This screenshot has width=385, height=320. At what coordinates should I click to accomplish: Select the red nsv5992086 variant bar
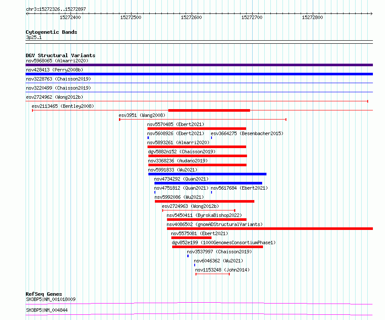205,201
